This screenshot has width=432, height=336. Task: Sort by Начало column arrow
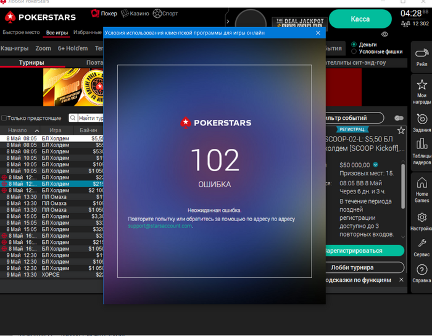[x=36, y=130]
